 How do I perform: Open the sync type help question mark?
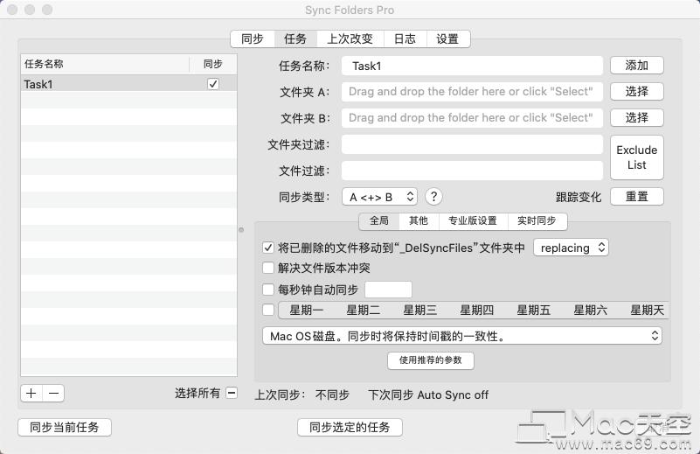pyautogui.click(x=433, y=197)
